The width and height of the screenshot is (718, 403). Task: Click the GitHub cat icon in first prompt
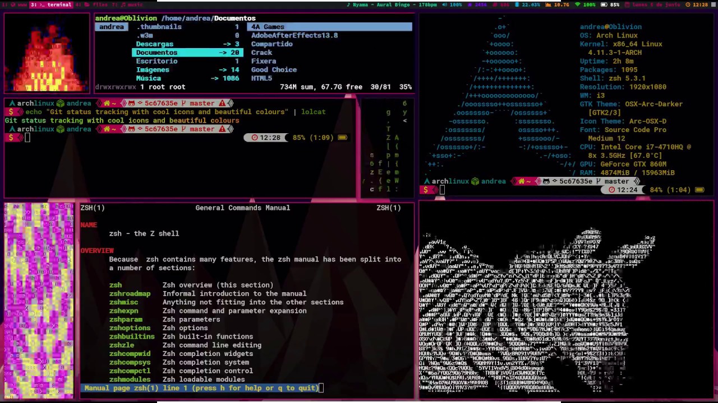pyautogui.click(x=131, y=103)
